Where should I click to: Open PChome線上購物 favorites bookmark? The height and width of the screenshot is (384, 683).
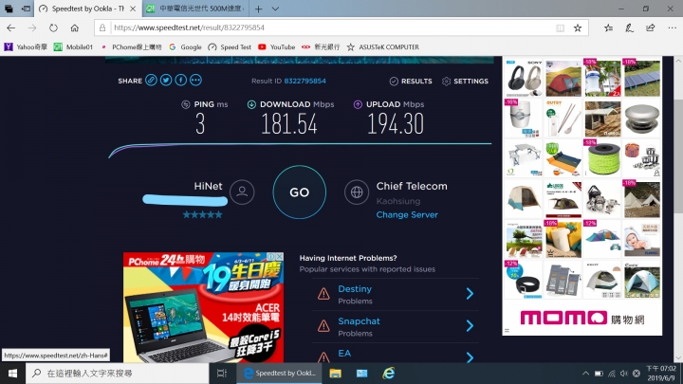pos(131,47)
